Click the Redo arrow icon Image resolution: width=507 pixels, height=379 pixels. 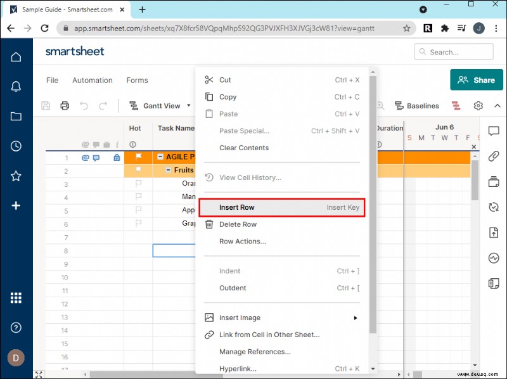(x=103, y=106)
